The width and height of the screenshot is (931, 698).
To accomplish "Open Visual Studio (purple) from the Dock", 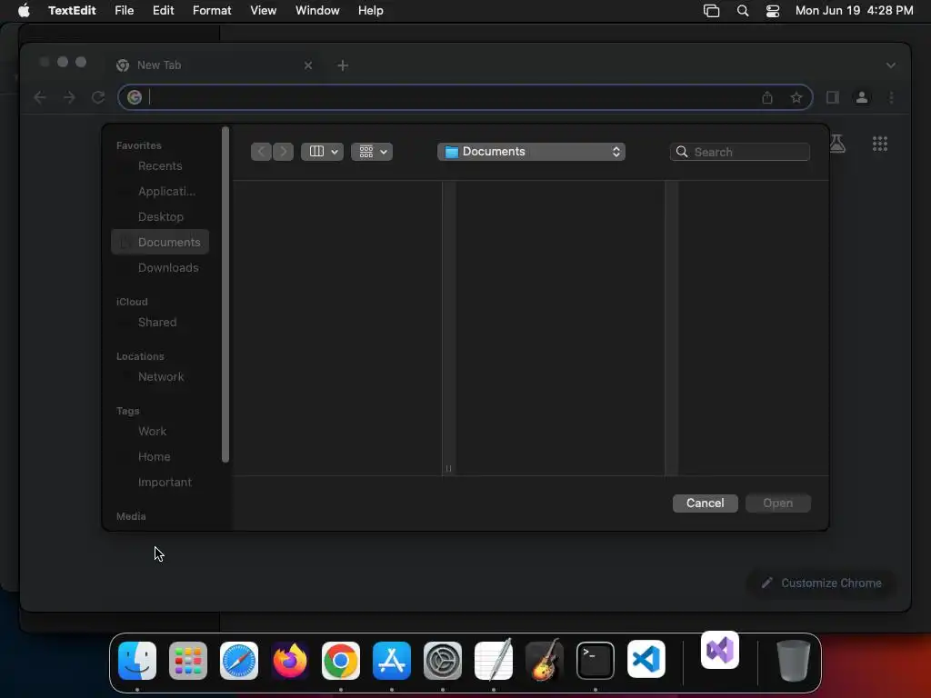I will (720, 650).
